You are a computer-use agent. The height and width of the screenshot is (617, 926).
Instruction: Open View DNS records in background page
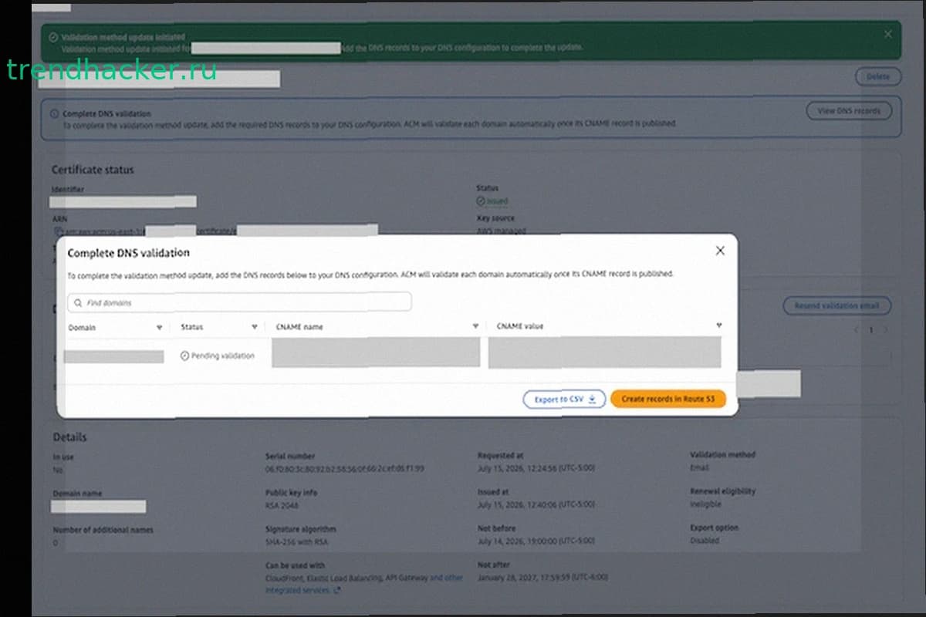pyautogui.click(x=849, y=111)
